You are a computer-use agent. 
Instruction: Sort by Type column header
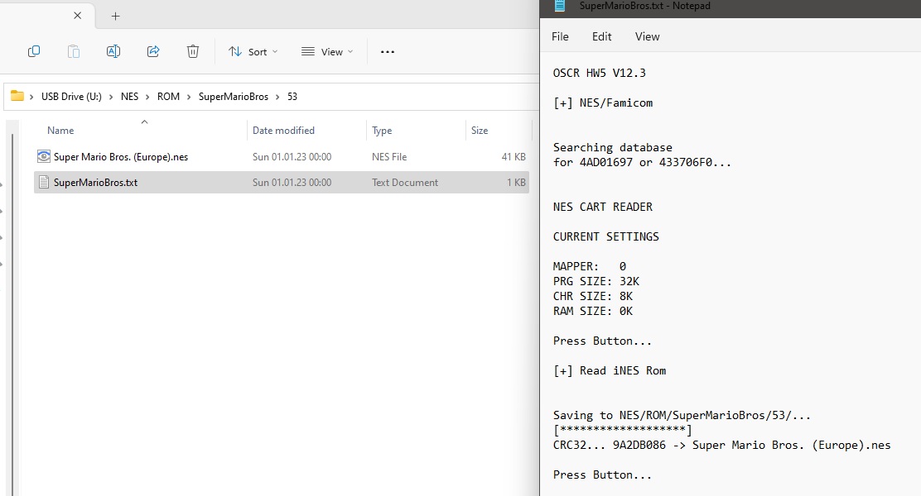(x=382, y=130)
